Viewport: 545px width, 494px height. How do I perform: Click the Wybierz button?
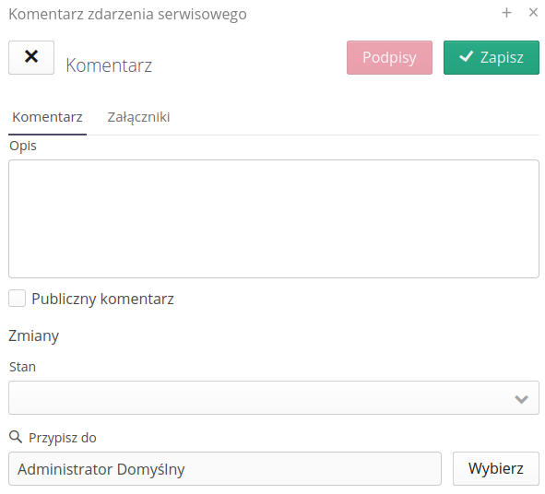coord(495,468)
